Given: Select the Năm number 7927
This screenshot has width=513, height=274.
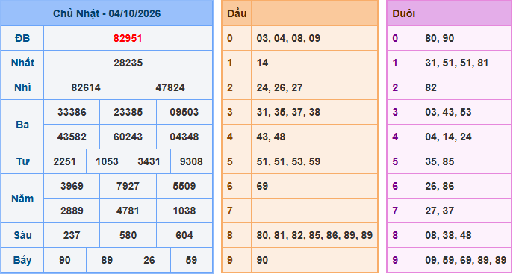Looking at the screenshot, I should [128, 186].
